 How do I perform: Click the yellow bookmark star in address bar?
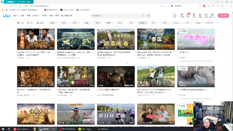point(26,6)
